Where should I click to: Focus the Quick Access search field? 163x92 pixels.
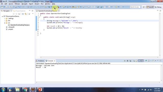135,7
